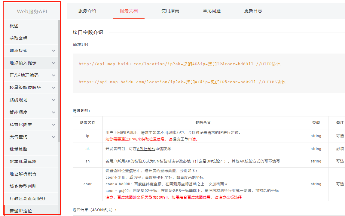The width and height of the screenshot is (345, 216).
Task: Select 轻量级轨迹服务 in the sidebar
Action: coord(25,88)
